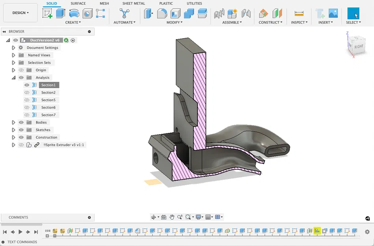Hide Section1 in the Analysis folder
Viewport: 374px width, 246px height.
pyautogui.click(x=26, y=85)
